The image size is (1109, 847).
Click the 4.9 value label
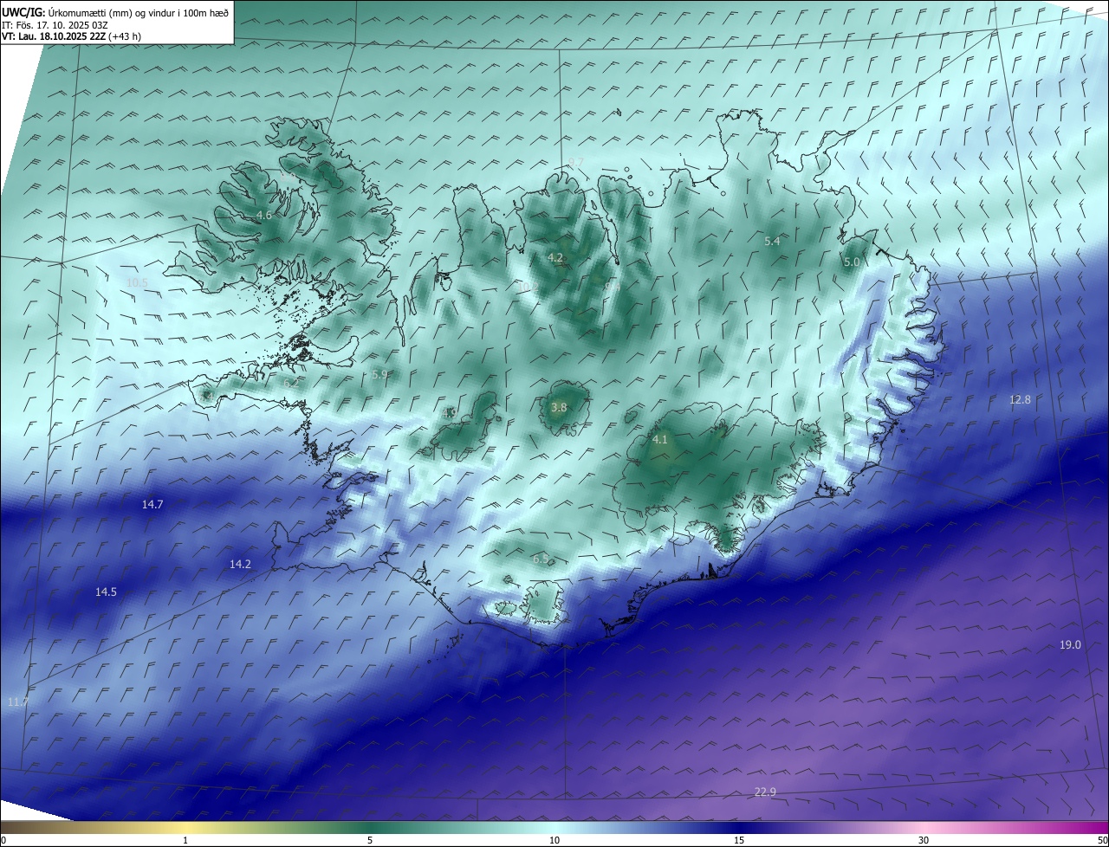(x=449, y=413)
